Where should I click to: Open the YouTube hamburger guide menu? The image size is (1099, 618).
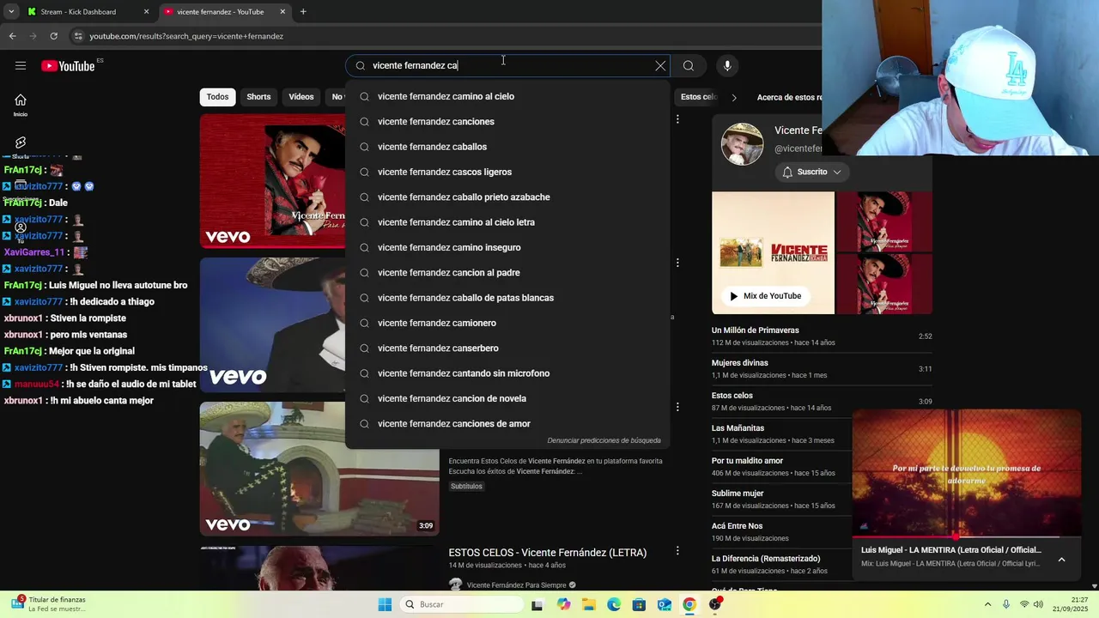click(21, 66)
